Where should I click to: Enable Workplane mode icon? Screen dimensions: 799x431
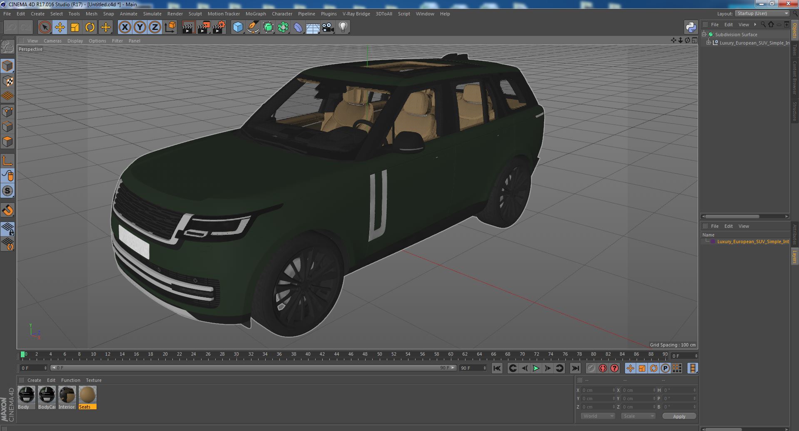point(7,96)
